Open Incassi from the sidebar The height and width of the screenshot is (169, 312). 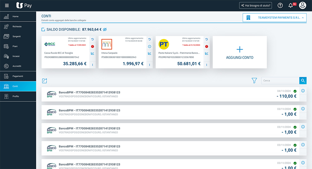click(16, 56)
